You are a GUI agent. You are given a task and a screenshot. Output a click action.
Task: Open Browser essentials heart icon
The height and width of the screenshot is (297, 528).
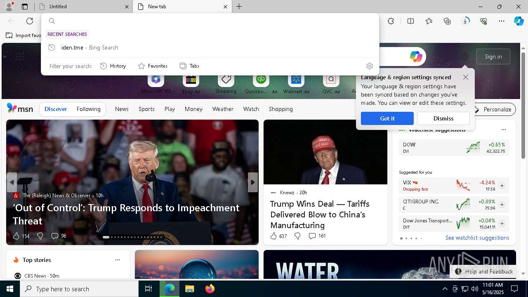pos(483,21)
